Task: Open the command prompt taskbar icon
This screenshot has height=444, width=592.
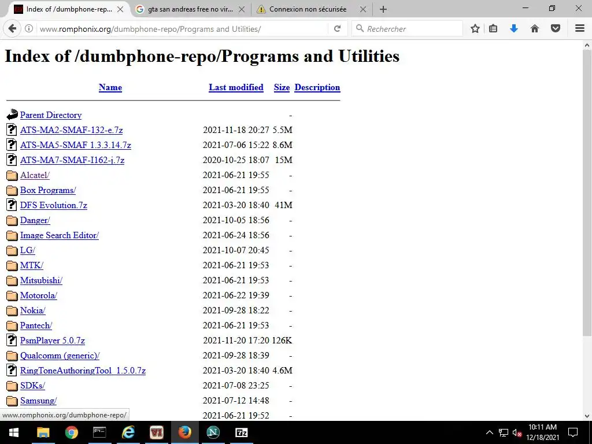Action: (99, 432)
